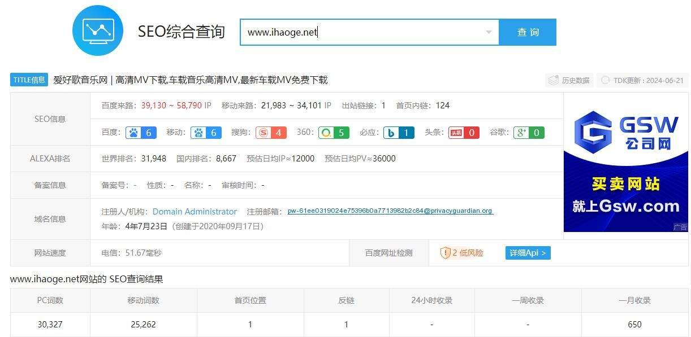Click the 360 weight badge showing 5

coord(333,133)
